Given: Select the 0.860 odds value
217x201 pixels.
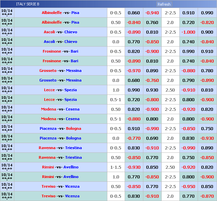Looking at the screenshot, I should (x=134, y=13).
